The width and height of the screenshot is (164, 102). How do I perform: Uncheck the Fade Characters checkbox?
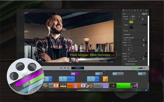pyautogui.click(x=128, y=61)
